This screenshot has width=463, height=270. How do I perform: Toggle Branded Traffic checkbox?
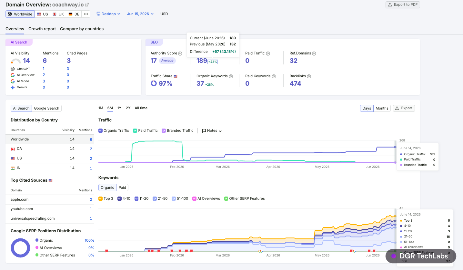coord(164,131)
